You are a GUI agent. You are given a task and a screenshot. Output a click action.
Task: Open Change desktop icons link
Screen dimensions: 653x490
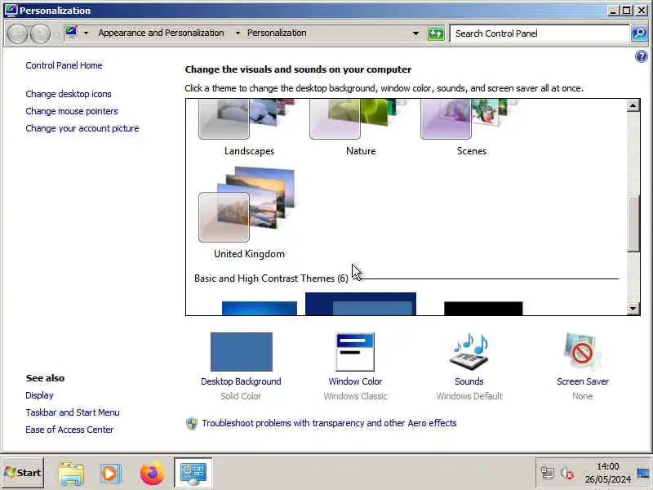pyautogui.click(x=69, y=94)
